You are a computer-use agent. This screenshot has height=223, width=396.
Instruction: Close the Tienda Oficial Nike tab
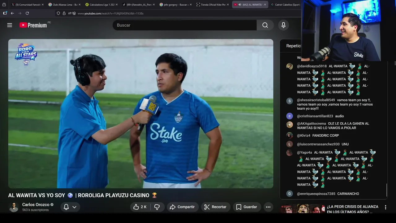pyautogui.click(x=228, y=5)
